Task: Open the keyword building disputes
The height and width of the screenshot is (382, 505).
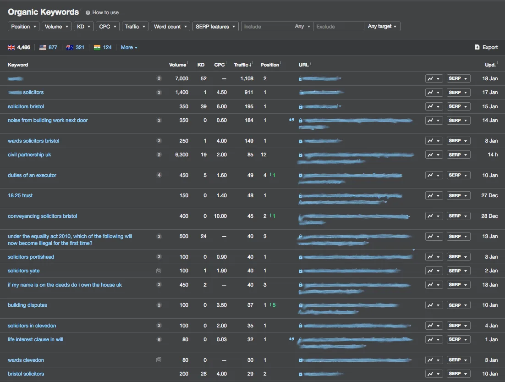Action: coord(27,305)
